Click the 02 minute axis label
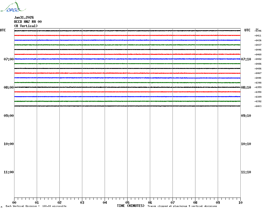Viewport: 263px width, 210px height. [60, 203]
